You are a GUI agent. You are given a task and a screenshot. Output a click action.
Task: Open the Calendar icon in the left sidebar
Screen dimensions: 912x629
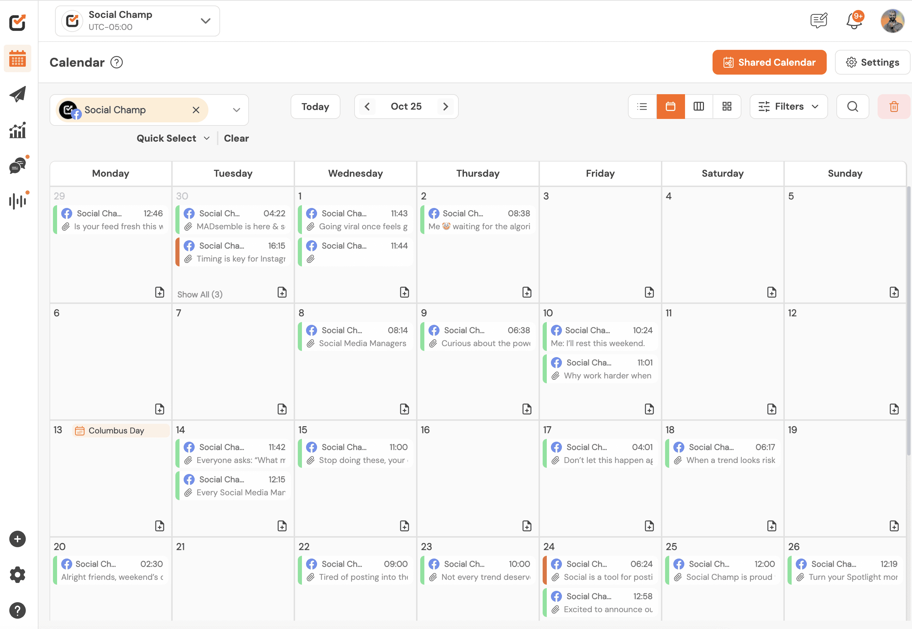[x=17, y=58]
